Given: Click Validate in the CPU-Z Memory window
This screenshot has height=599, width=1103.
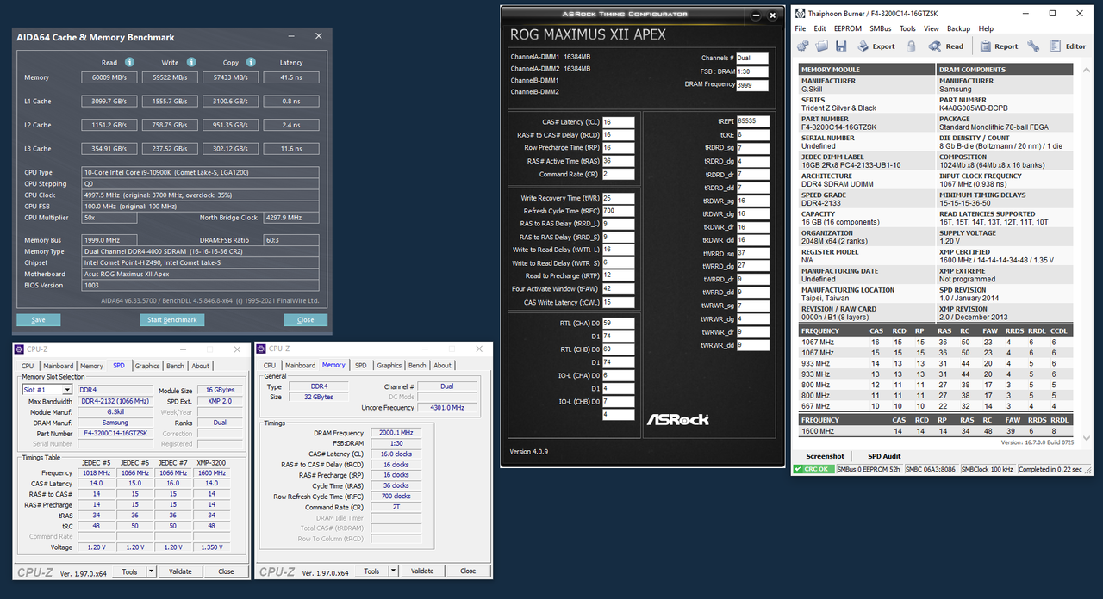Looking at the screenshot, I should (x=422, y=571).
